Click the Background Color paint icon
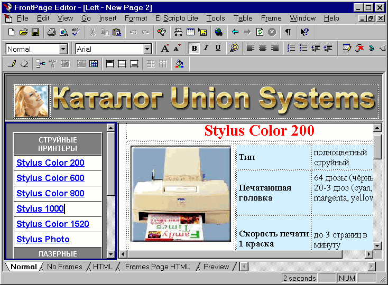Image resolution: width=388 pixels, height=285 pixels. click(x=179, y=64)
